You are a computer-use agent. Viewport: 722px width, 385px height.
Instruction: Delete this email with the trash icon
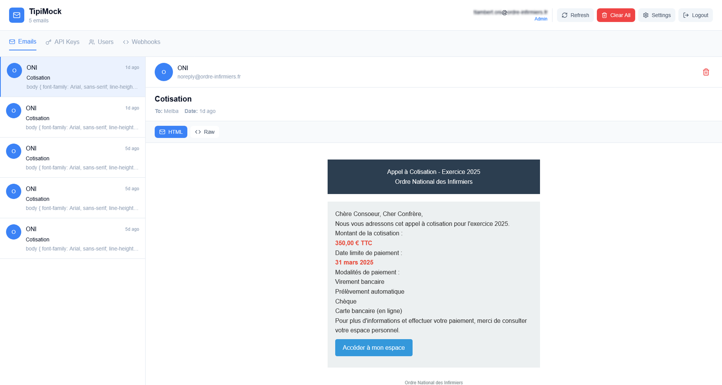pyautogui.click(x=706, y=72)
